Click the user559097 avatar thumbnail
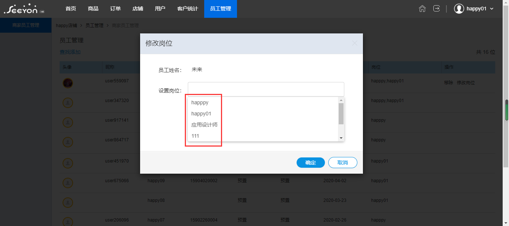Viewport: 509px width, 226px height. pyautogui.click(x=67, y=83)
